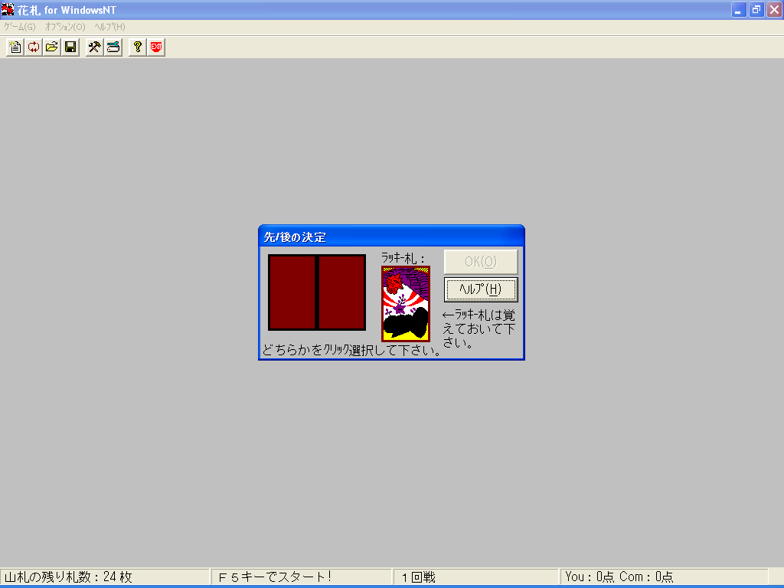
Task: Click status bar 1回戦 entry
Action: coord(419,577)
